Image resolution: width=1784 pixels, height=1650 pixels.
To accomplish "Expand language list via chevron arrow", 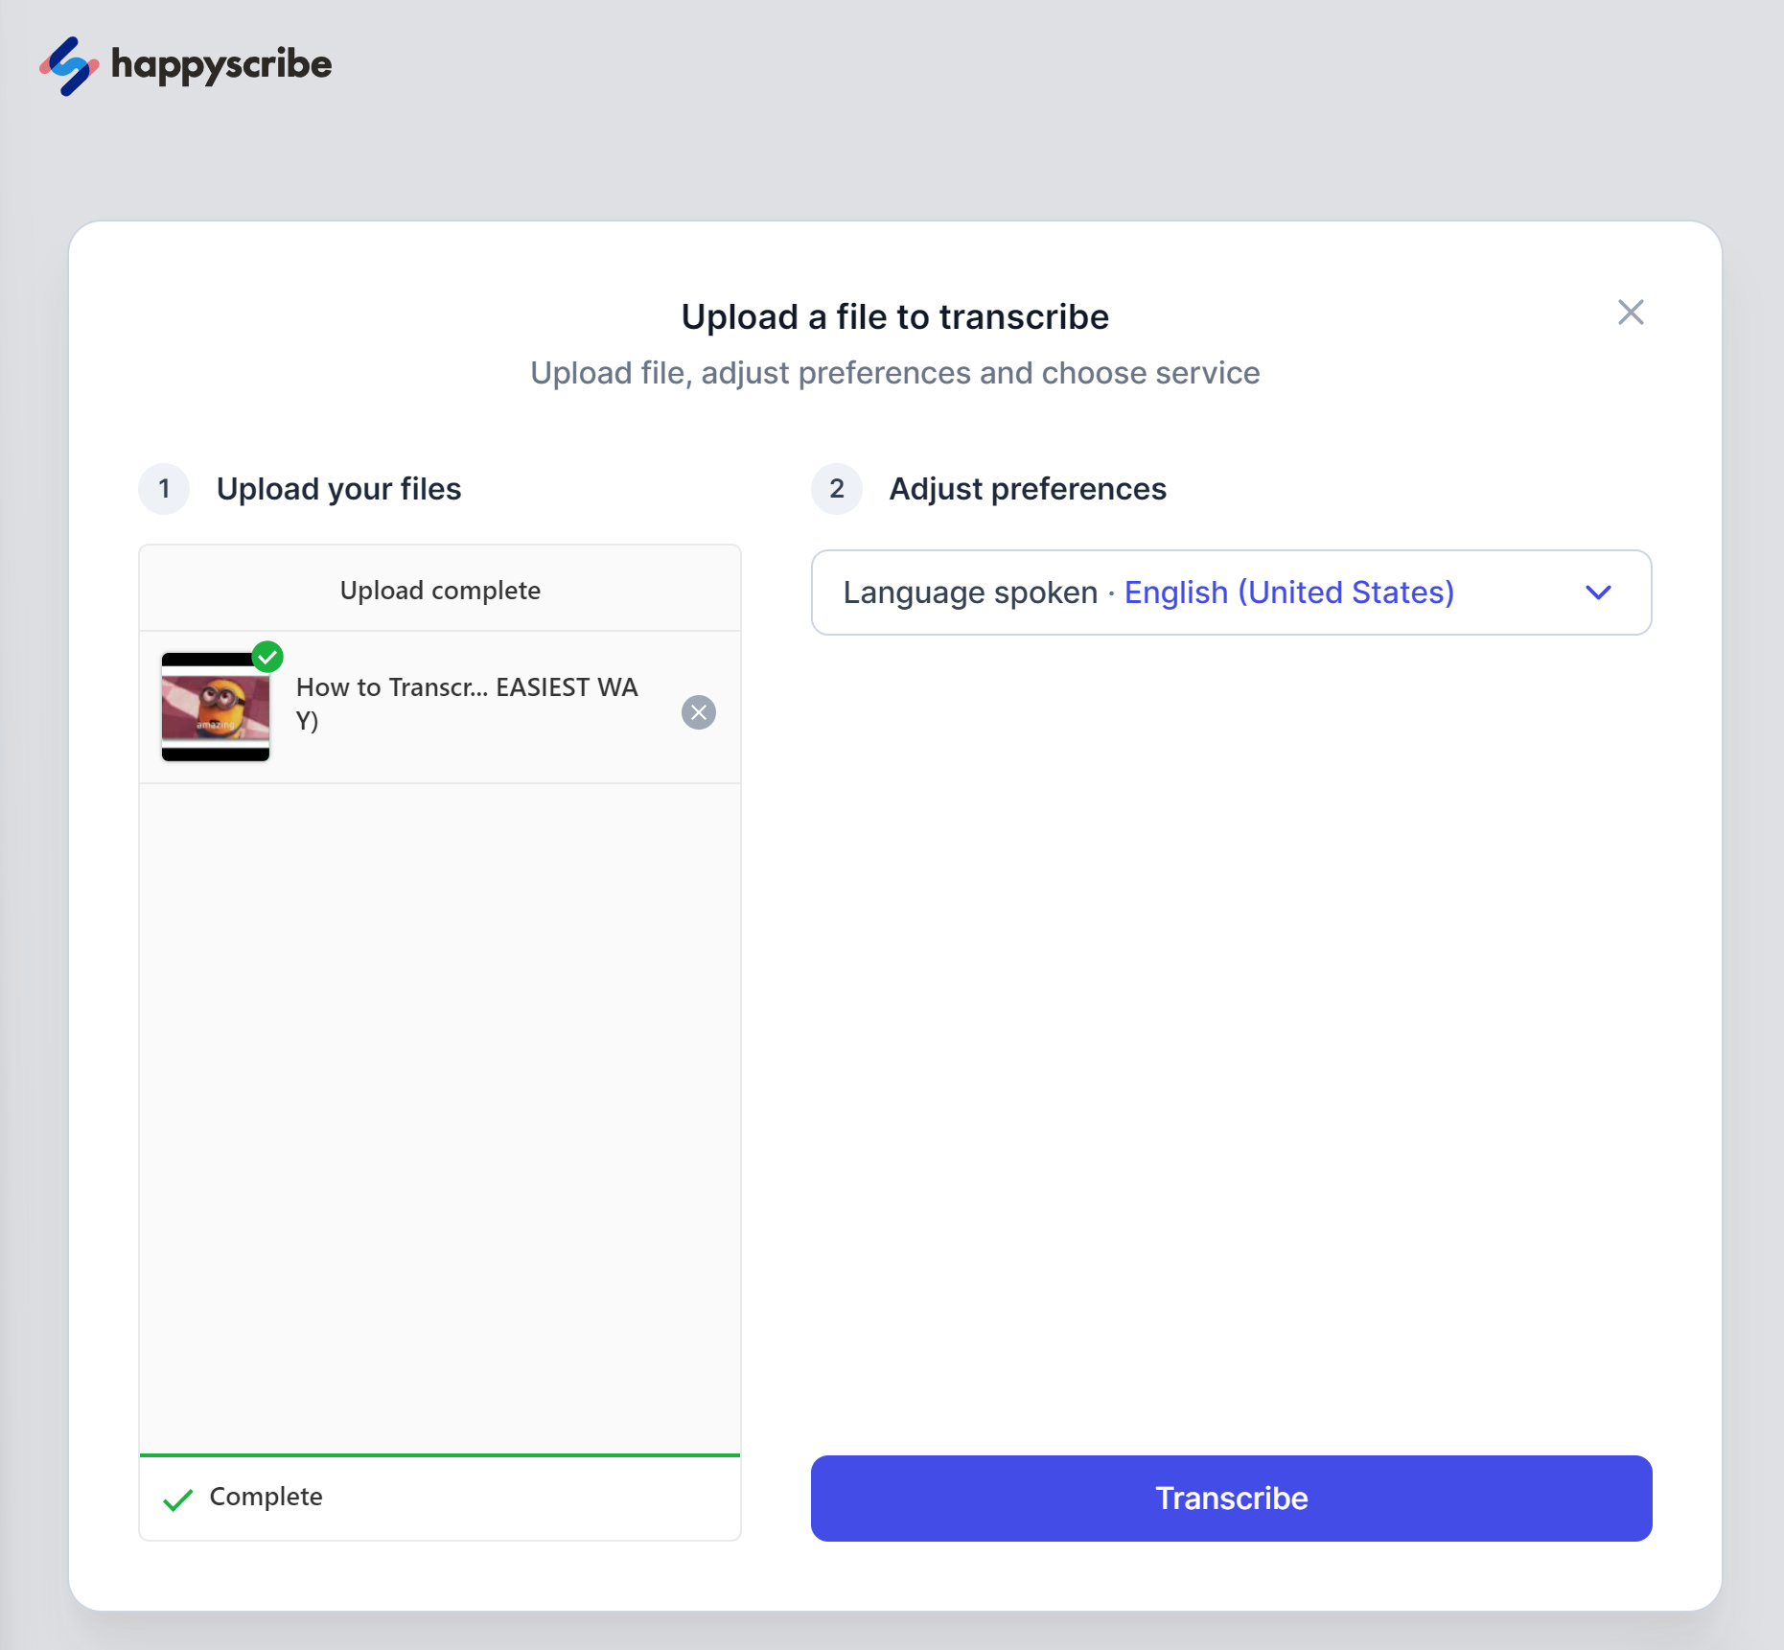I will (1598, 593).
